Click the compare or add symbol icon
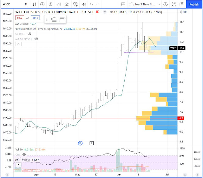The width and height of the screenshot is (203, 178). tap(42, 4)
